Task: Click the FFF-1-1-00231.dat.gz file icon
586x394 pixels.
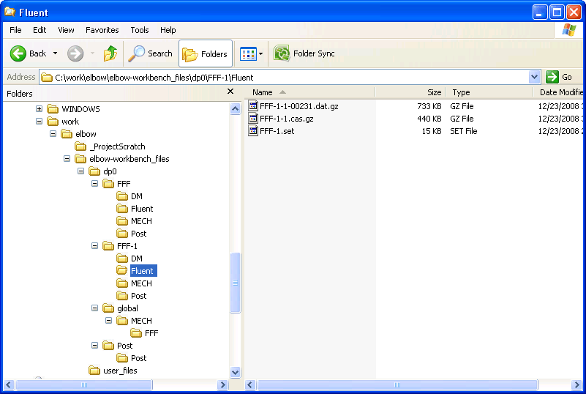Action: [253, 106]
